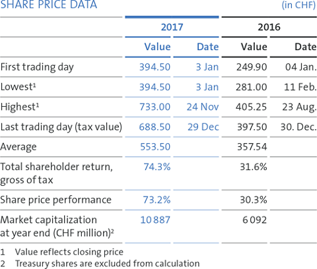317x269 pixels.
Task: Select the 2017 average value 553.50
Action: [x=155, y=147]
